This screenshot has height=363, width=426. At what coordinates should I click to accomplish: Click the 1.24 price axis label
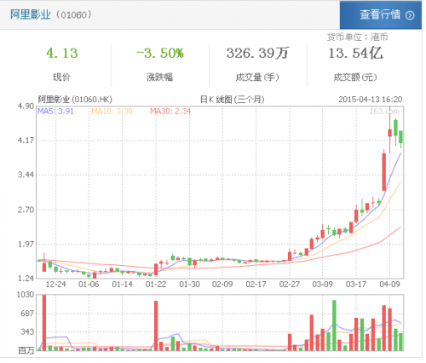26,278
